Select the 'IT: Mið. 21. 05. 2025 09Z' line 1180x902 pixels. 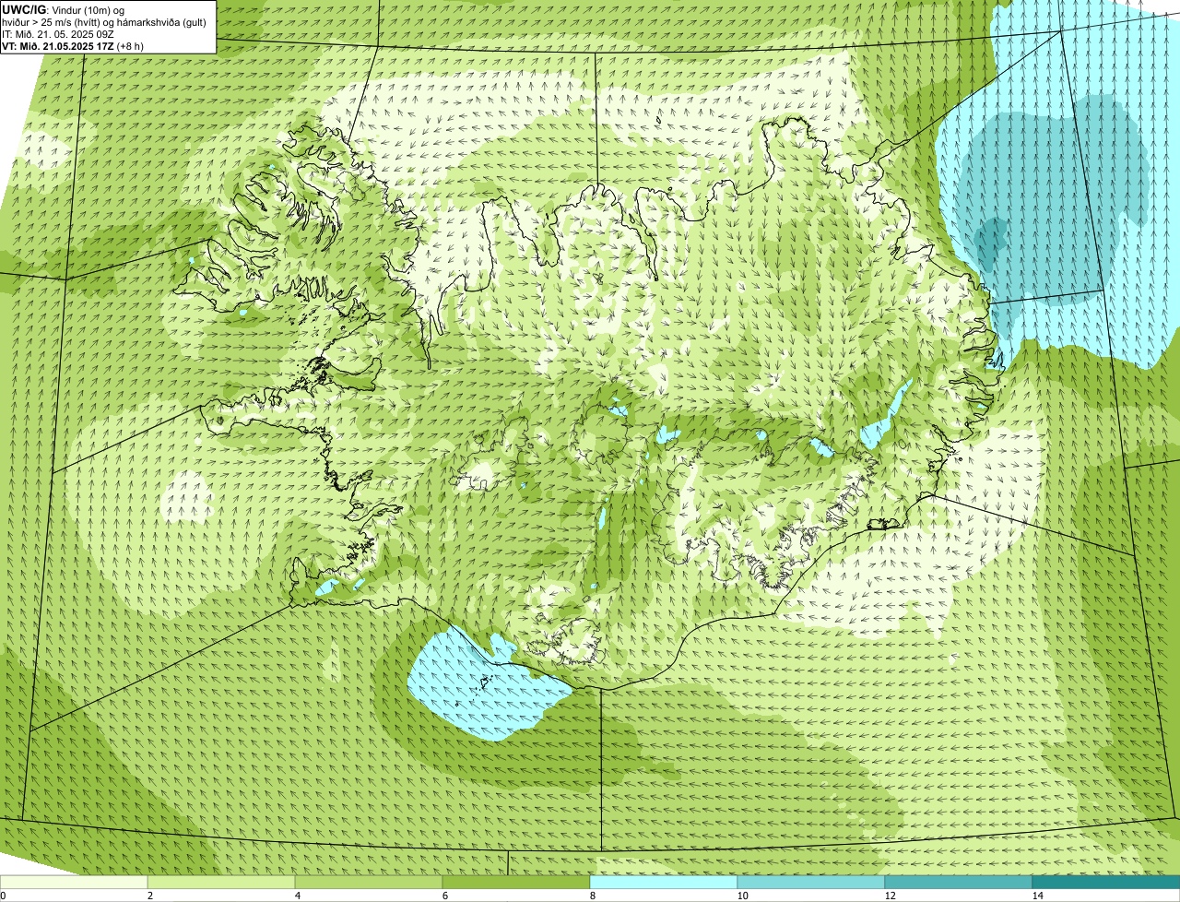[x=58, y=34]
